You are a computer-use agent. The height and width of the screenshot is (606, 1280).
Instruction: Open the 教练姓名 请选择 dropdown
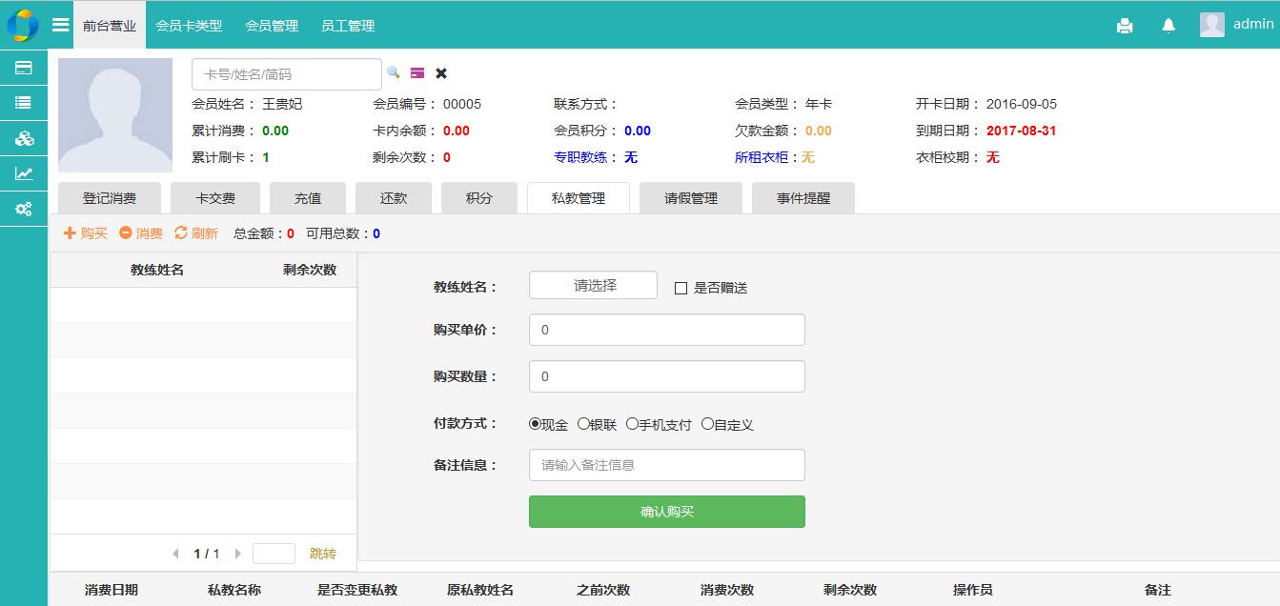click(593, 286)
